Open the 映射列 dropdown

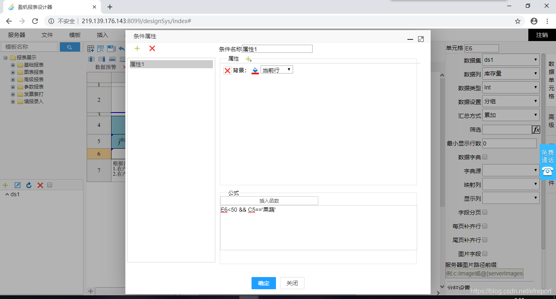point(511,184)
